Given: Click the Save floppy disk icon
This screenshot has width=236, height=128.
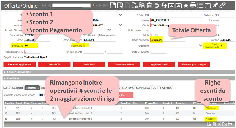Looking at the screenshot, I should pyautogui.click(x=113, y=5).
